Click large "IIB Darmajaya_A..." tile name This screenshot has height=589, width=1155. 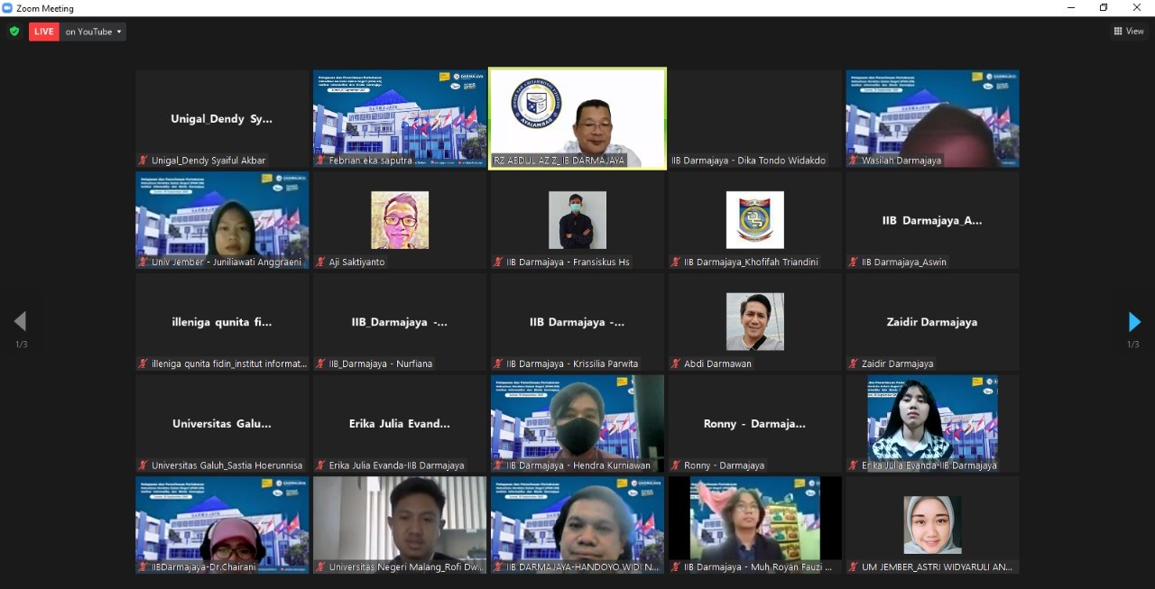coord(932,220)
